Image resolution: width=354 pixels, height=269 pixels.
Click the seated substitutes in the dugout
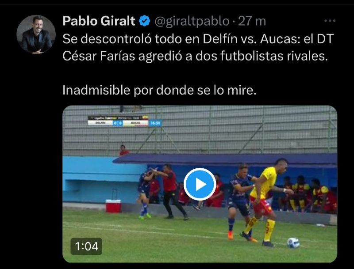click(x=308, y=195)
